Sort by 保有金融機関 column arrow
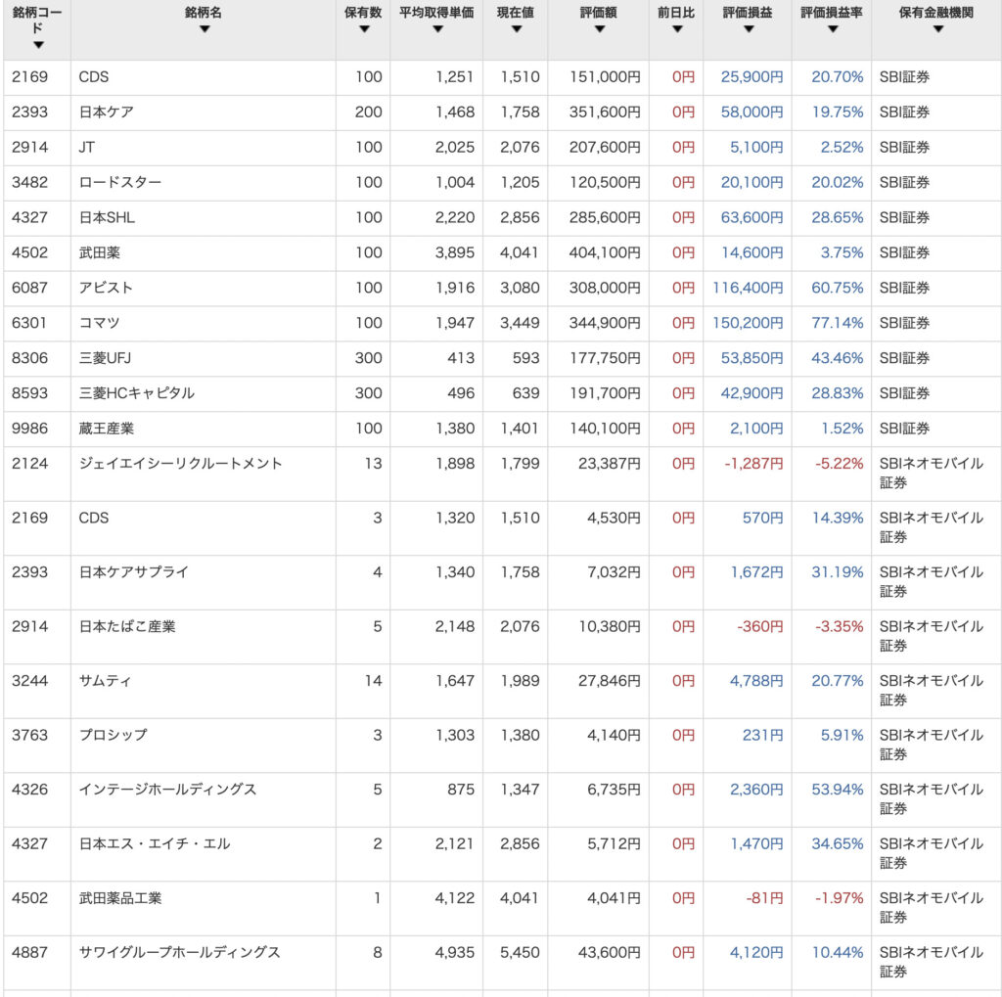The height and width of the screenshot is (997, 1002). point(938,28)
